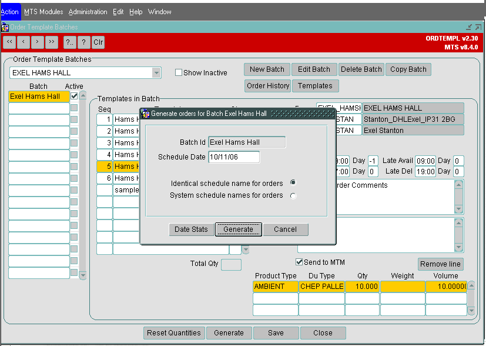Image resolution: width=486 pixels, height=346 pixels.
Task: Open the Administration menu
Action: click(88, 12)
